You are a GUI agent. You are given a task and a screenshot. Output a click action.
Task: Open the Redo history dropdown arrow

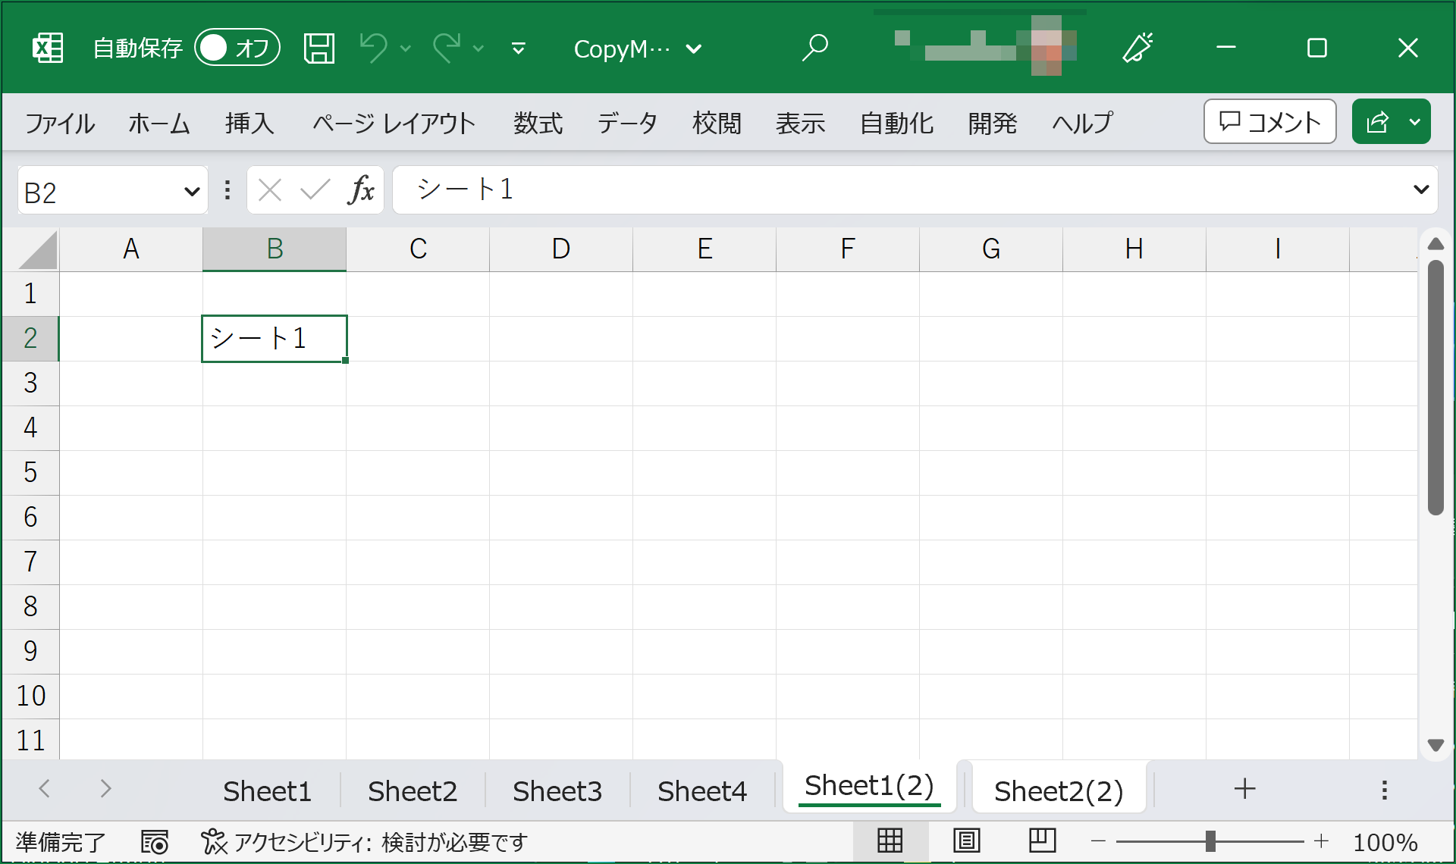click(479, 49)
